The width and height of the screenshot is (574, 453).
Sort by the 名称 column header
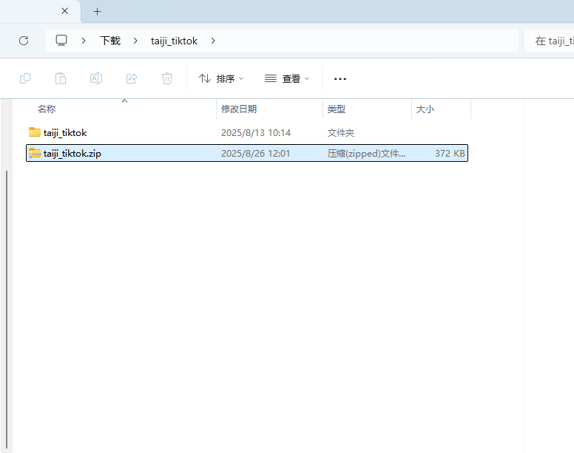pyautogui.click(x=47, y=109)
